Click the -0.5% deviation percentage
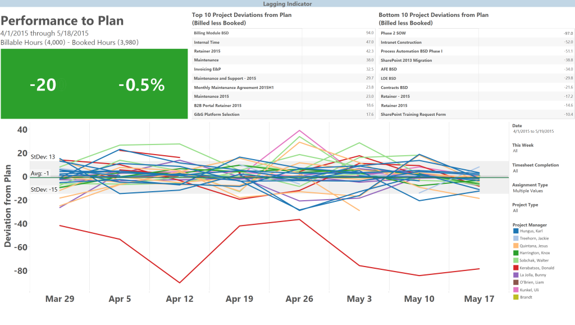The width and height of the screenshot is (575, 325). point(142,85)
